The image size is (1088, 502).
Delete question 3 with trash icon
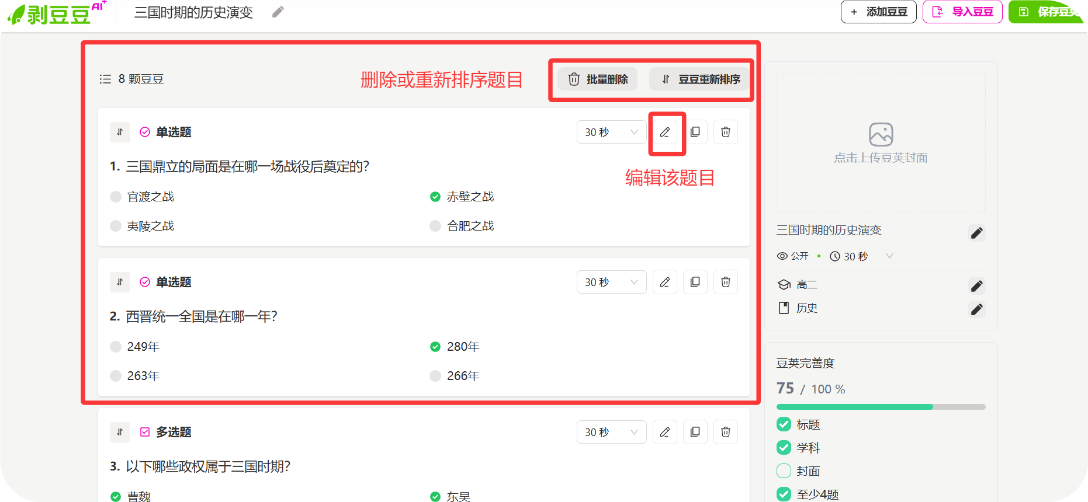point(726,432)
